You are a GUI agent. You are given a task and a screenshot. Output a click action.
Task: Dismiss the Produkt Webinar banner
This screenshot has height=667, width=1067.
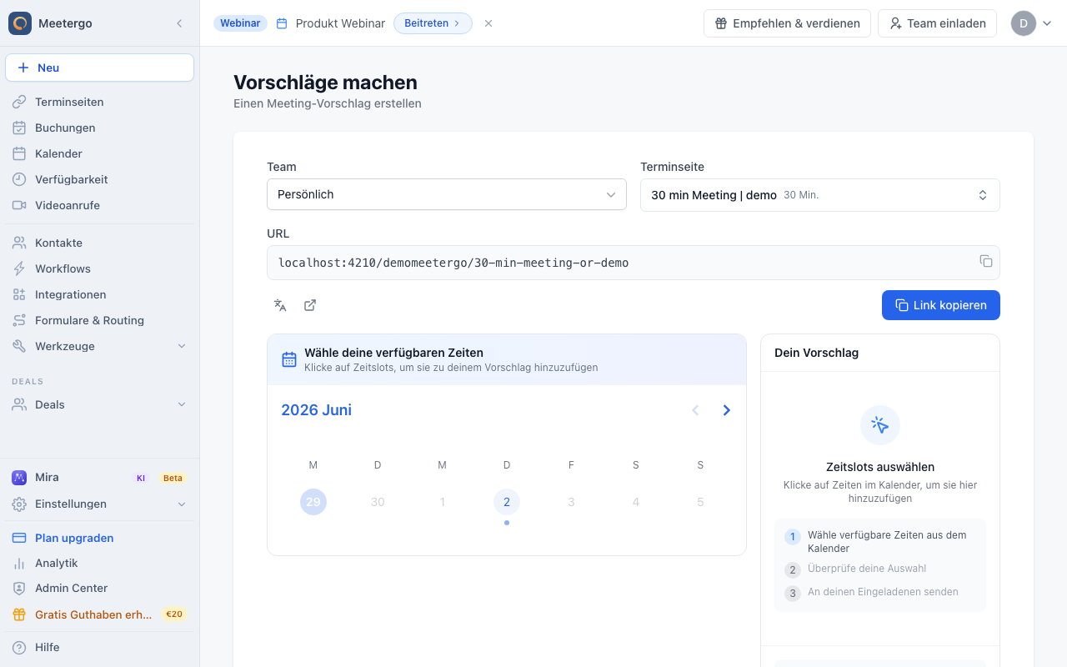coord(488,23)
